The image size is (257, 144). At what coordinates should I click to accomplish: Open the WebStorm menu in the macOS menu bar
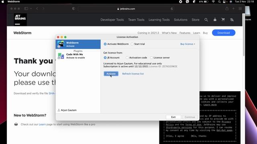point(14,2)
